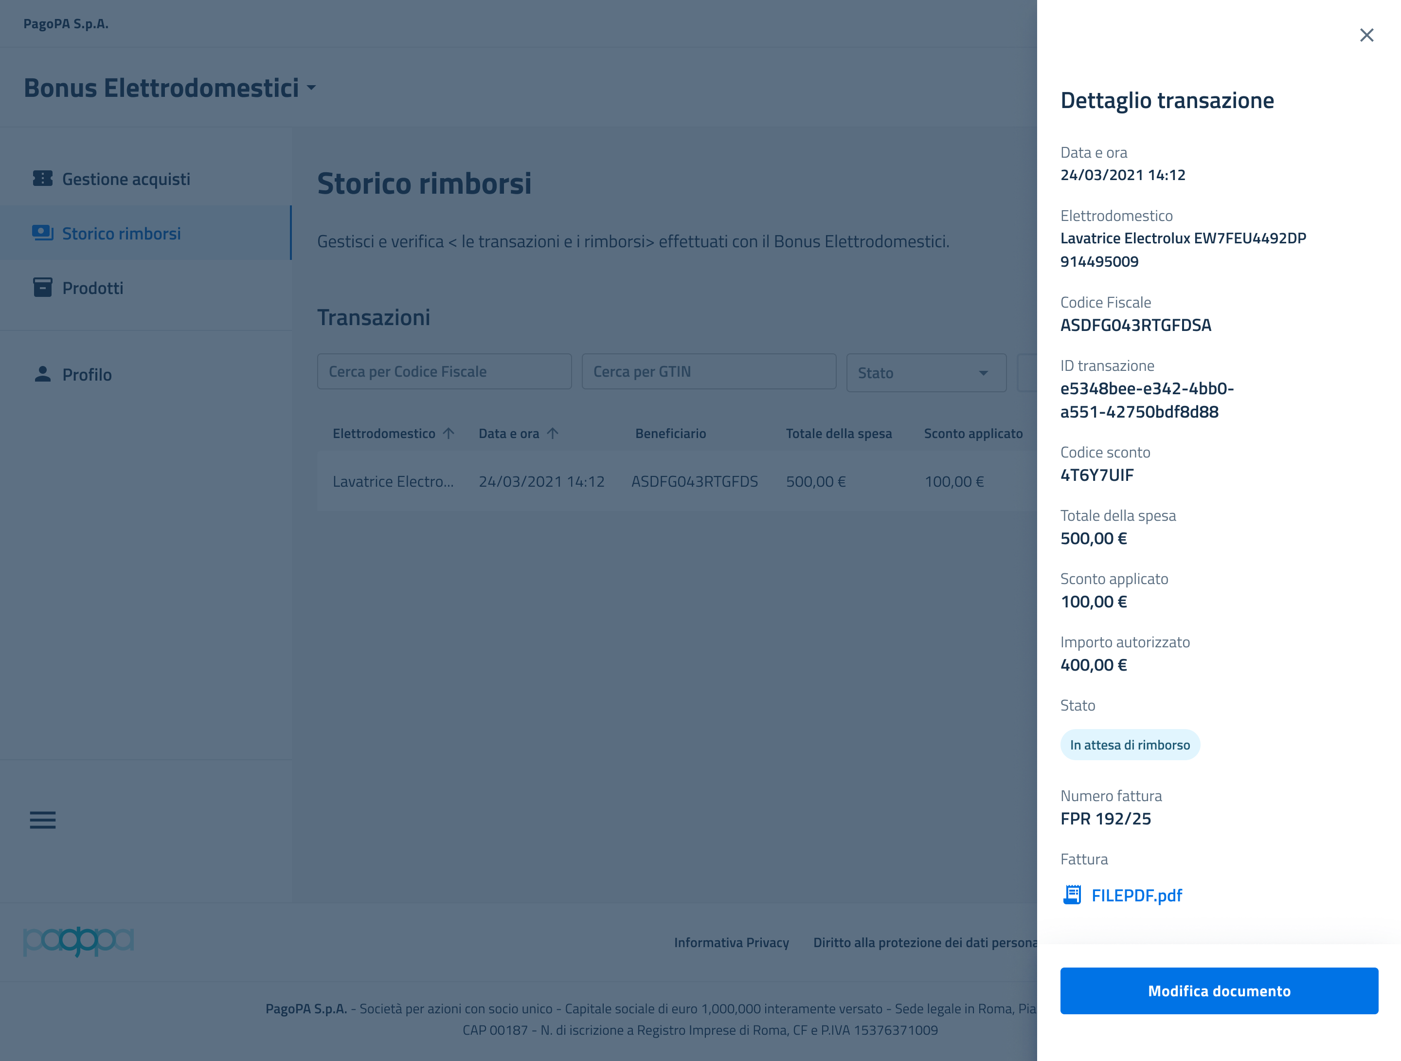Click the Profilo person icon

point(42,374)
